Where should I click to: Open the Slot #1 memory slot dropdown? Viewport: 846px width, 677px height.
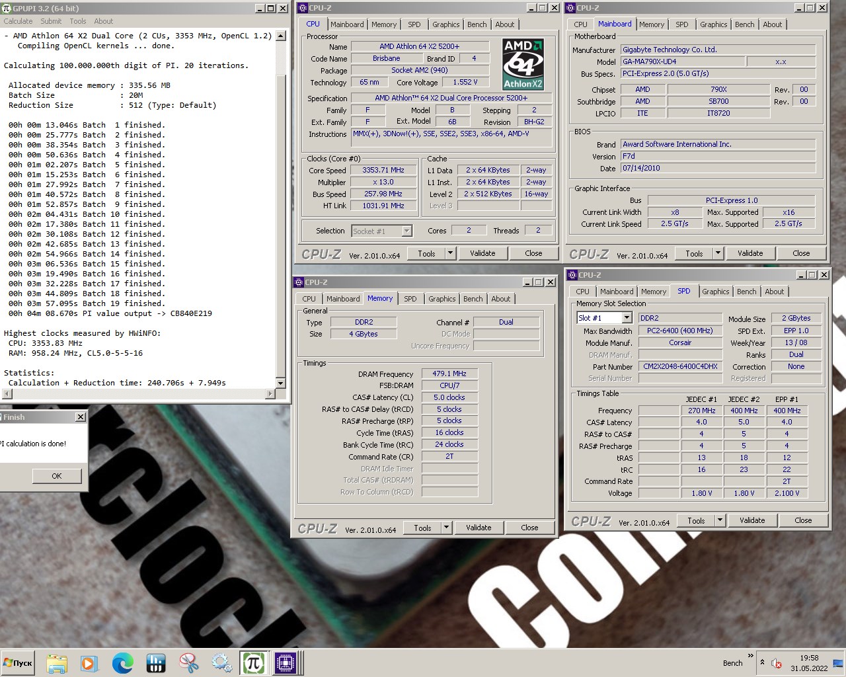point(627,318)
